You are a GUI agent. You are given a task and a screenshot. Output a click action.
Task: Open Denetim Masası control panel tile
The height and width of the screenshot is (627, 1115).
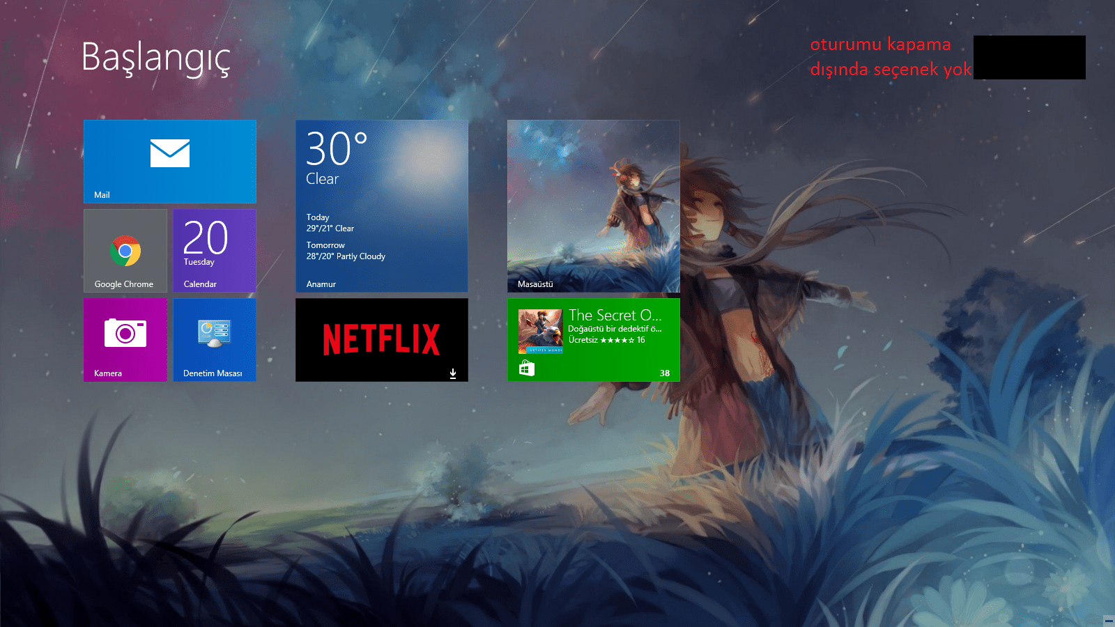point(215,340)
